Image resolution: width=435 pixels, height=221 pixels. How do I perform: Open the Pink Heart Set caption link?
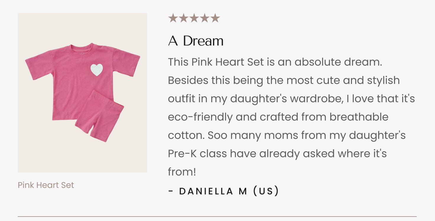coord(46,185)
